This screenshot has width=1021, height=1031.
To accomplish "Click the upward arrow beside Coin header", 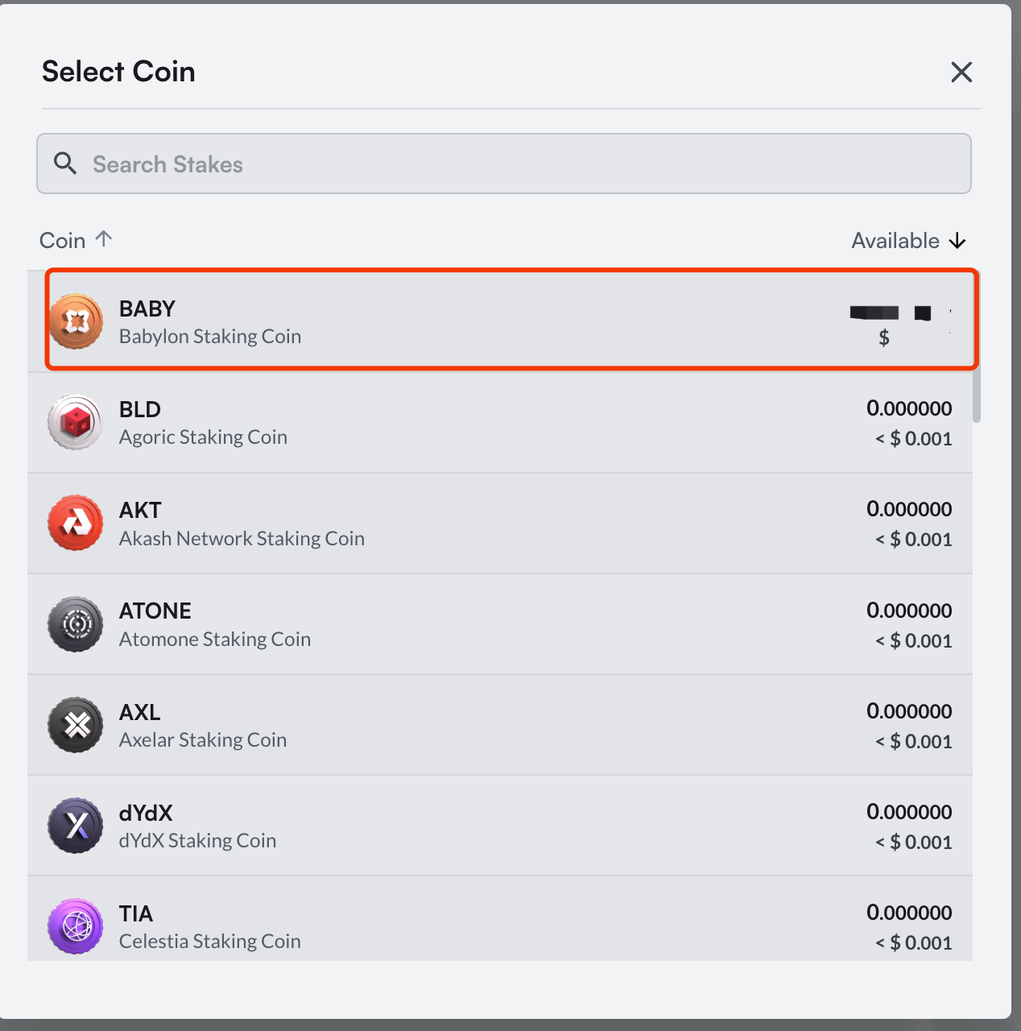I will pyautogui.click(x=104, y=238).
